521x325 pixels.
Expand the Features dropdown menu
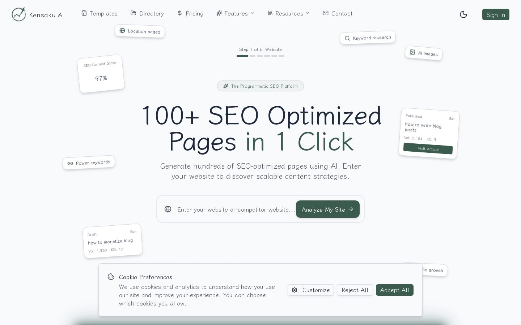235,13
